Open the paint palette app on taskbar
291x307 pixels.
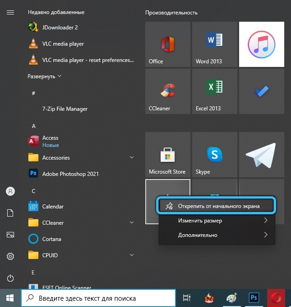[x=231, y=298]
